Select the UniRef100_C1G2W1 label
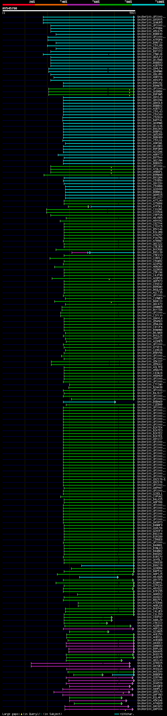 150,209
